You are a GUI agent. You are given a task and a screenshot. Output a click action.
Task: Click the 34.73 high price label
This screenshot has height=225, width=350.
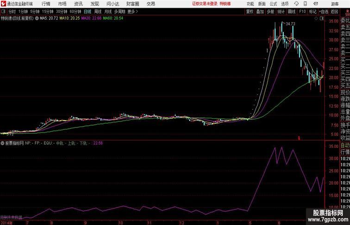coord(290,24)
